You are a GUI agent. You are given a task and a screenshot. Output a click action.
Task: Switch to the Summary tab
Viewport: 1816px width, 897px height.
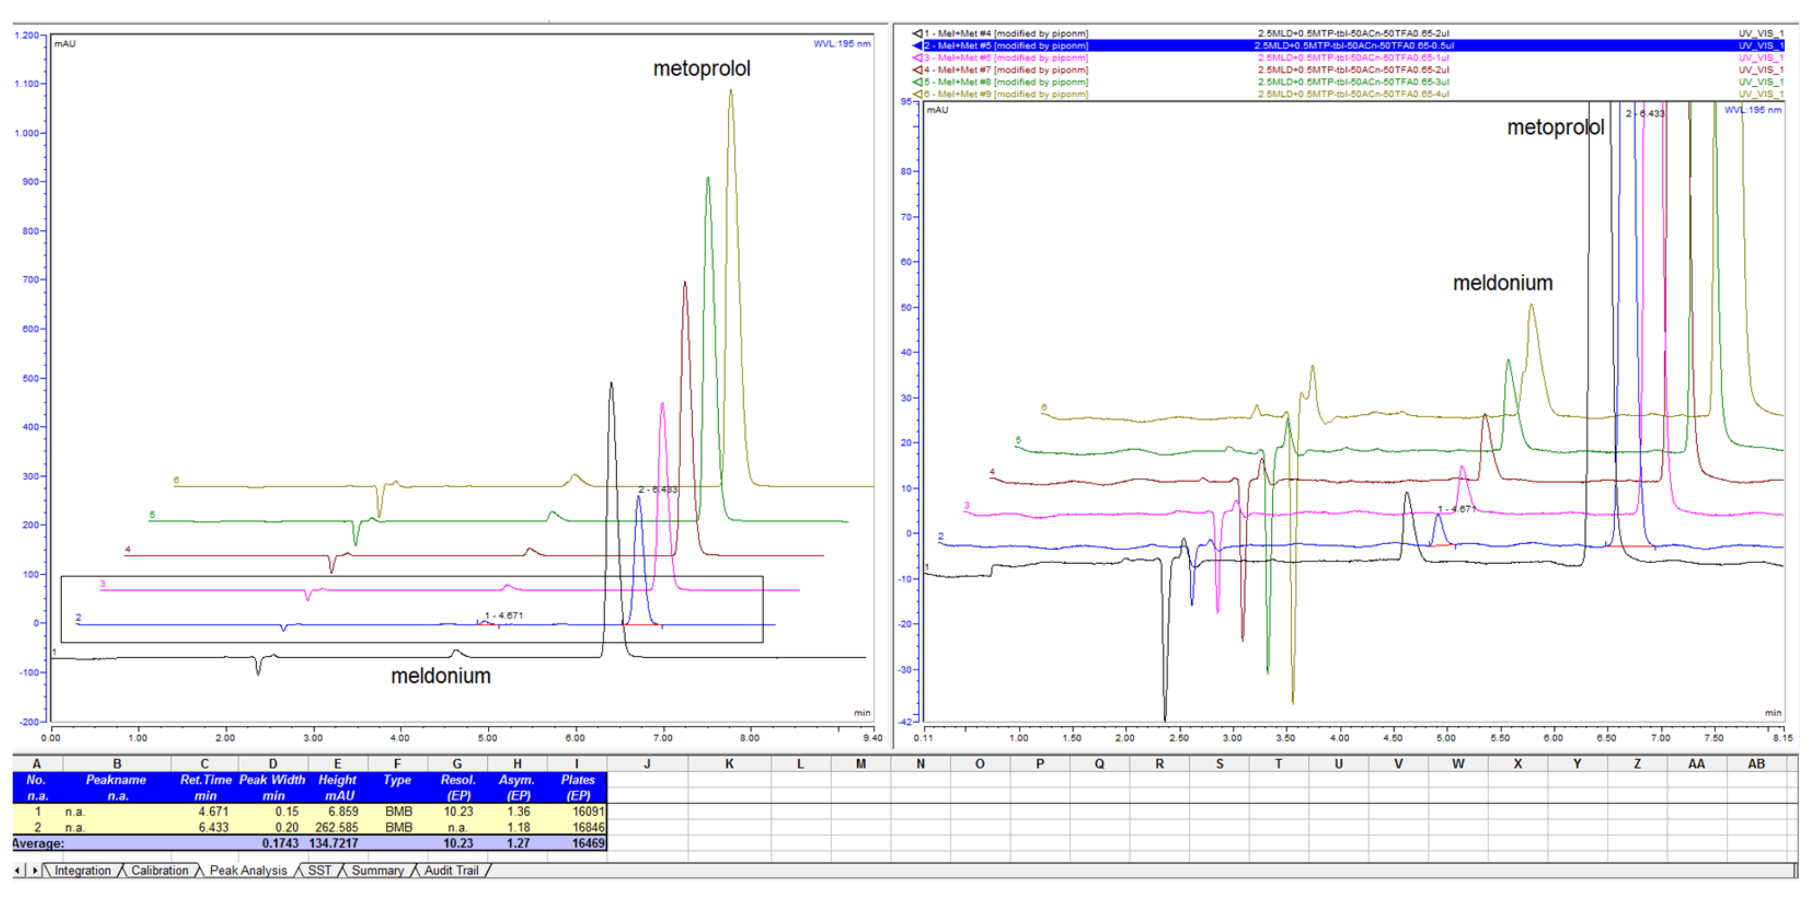click(377, 870)
